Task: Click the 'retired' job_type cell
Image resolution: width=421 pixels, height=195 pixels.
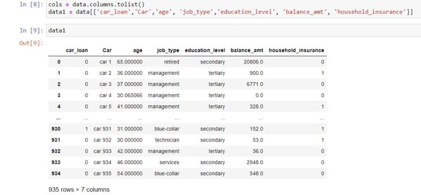Action: point(171,62)
